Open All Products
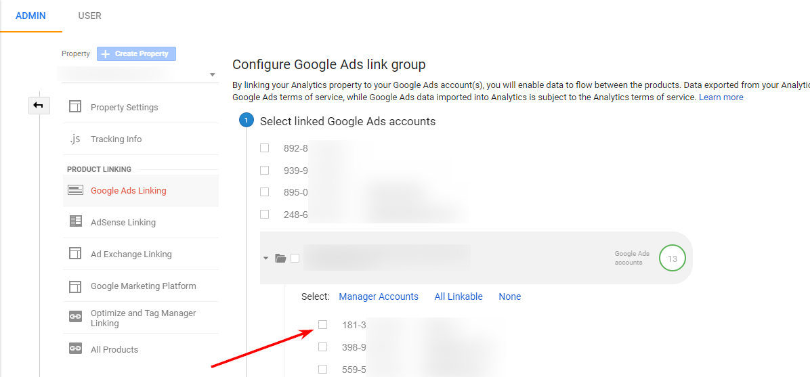Image resolution: width=810 pixels, height=377 pixels. click(114, 350)
